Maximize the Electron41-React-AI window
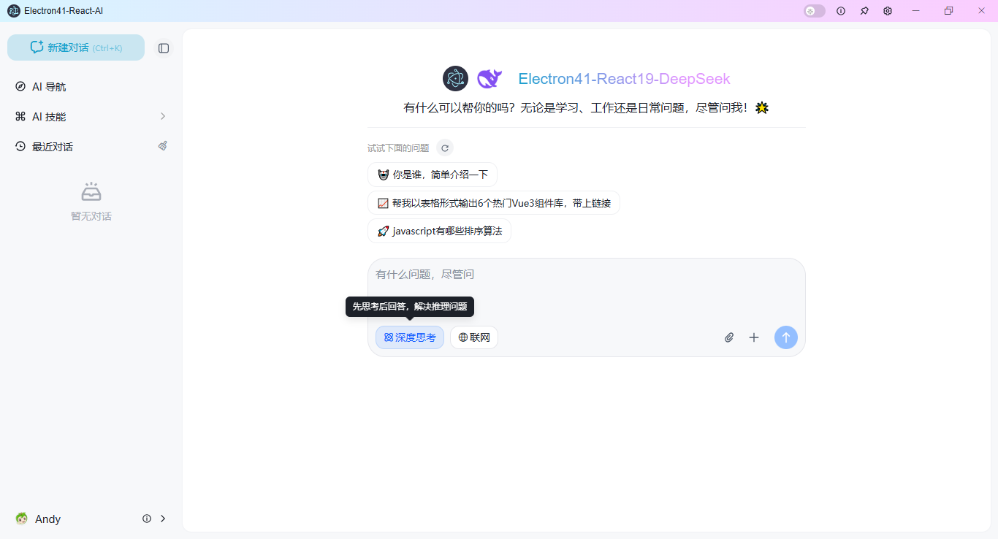The image size is (998, 539). click(948, 11)
